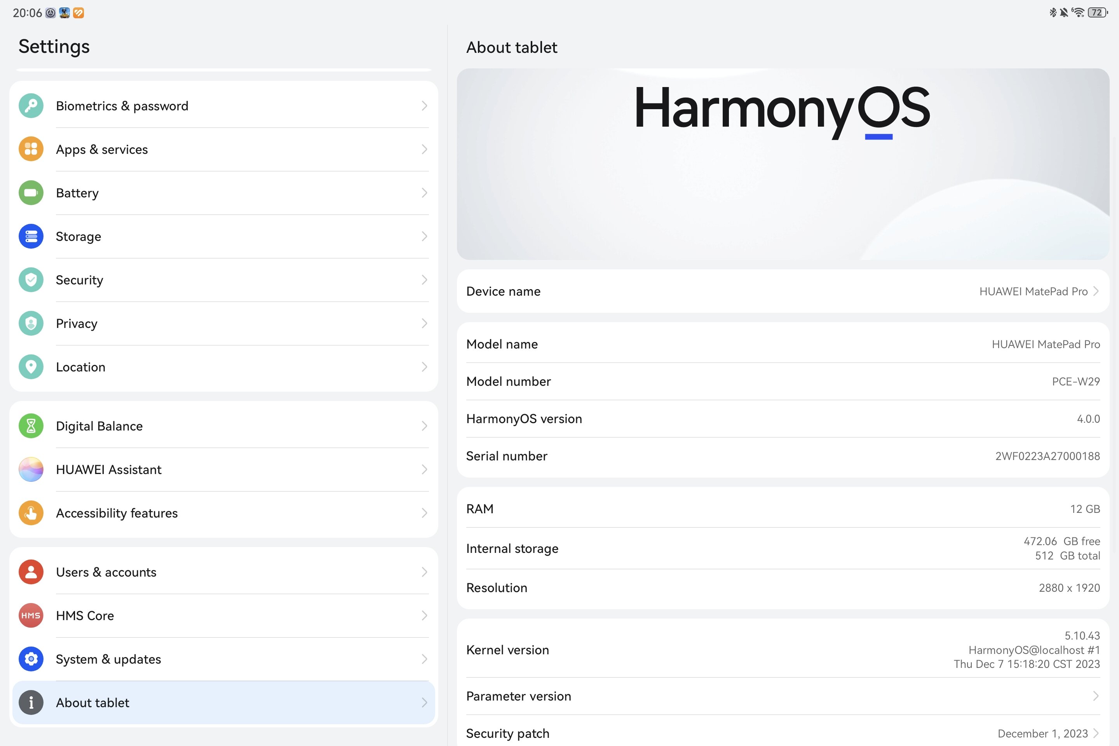Tap the Model name row
Screen dimensions: 1119x746
tap(783, 344)
